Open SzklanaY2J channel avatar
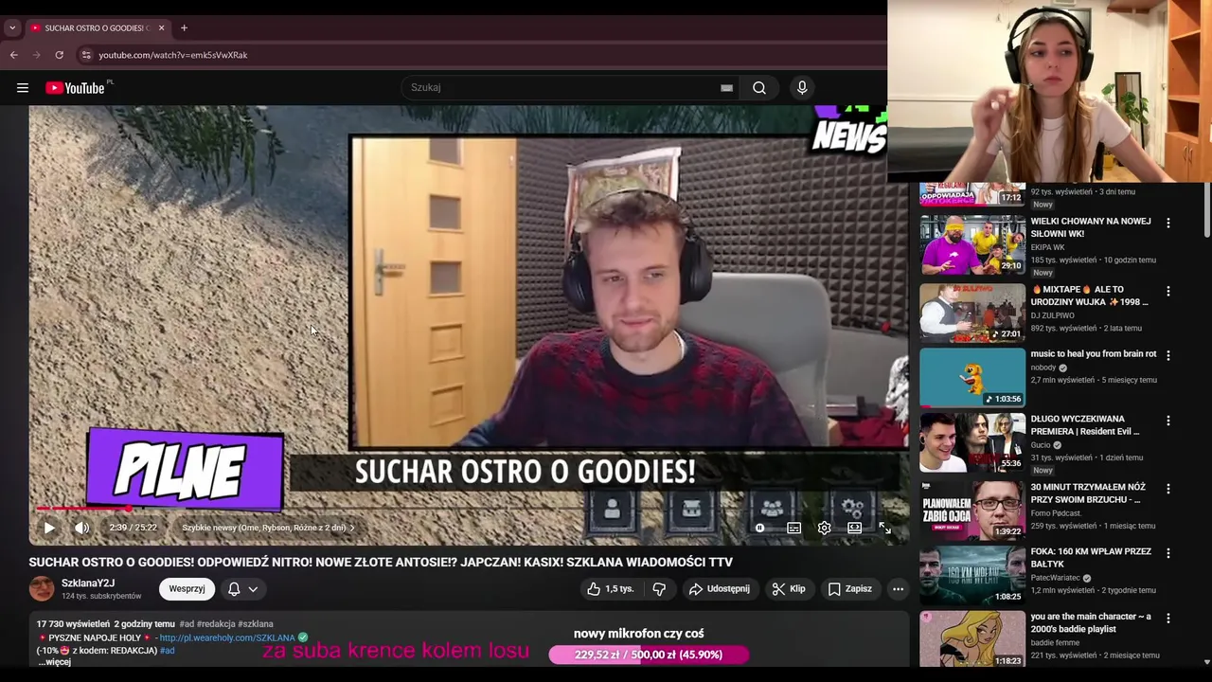Image resolution: width=1212 pixels, height=682 pixels. tap(42, 589)
